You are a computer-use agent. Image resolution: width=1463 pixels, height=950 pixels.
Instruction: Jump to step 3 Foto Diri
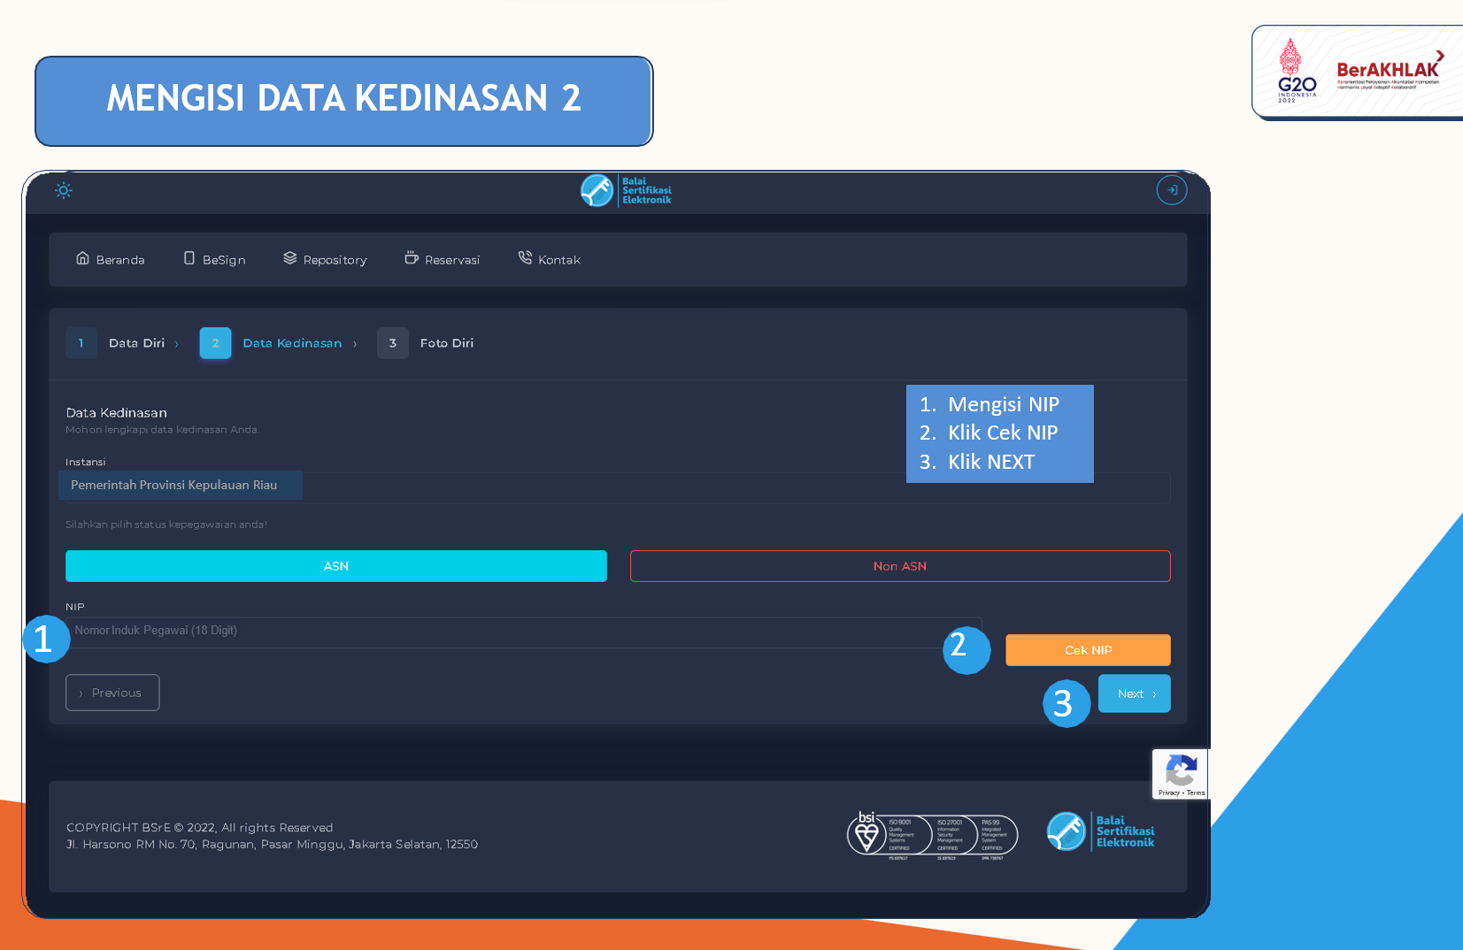click(x=432, y=343)
